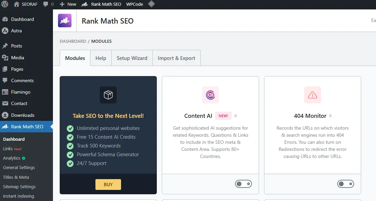The height and width of the screenshot is (201, 376).
Task: Click the 'Content AI' module title
Action: (x=198, y=116)
